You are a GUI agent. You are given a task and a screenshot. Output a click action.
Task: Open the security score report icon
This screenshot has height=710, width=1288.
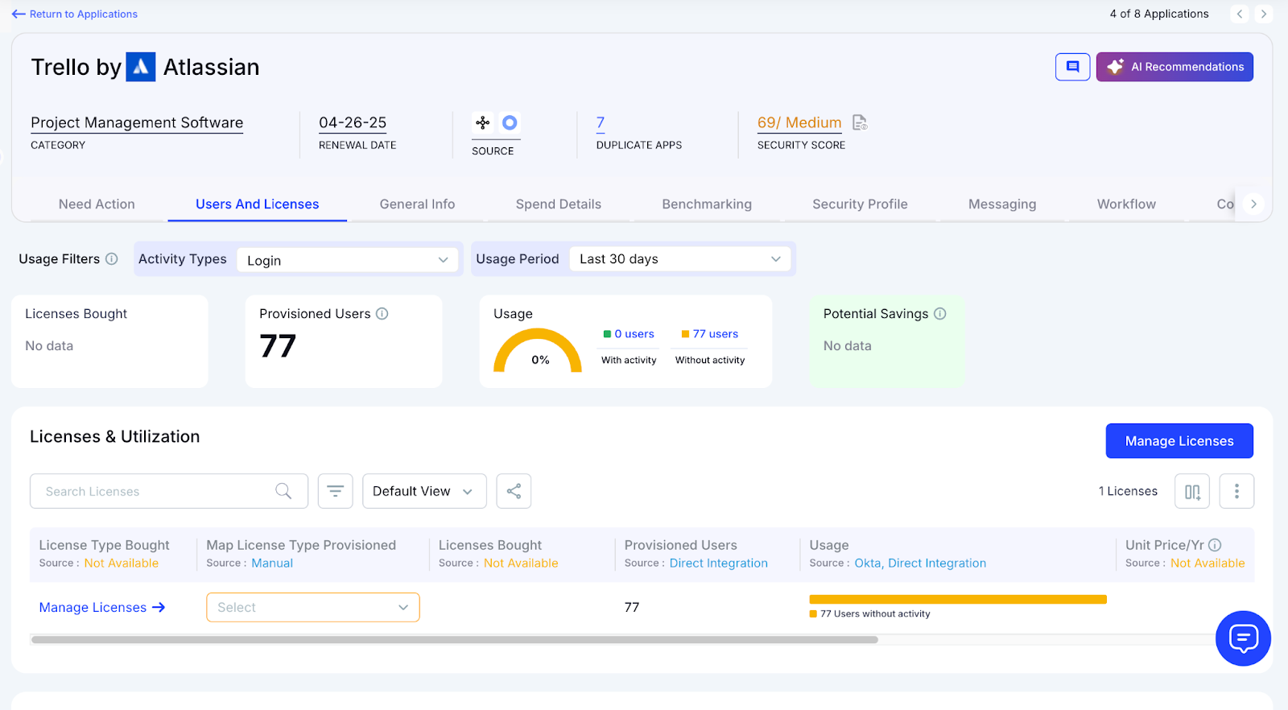pyautogui.click(x=860, y=122)
